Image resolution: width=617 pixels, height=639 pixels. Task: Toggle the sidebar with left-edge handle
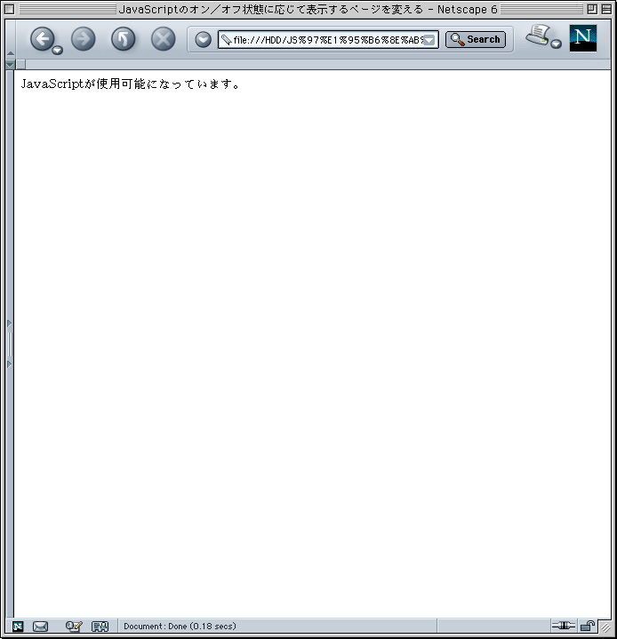click(10, 342)
